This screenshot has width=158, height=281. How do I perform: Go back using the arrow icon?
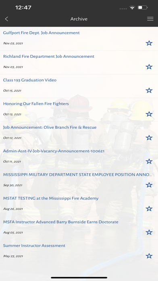coord(6,19)
